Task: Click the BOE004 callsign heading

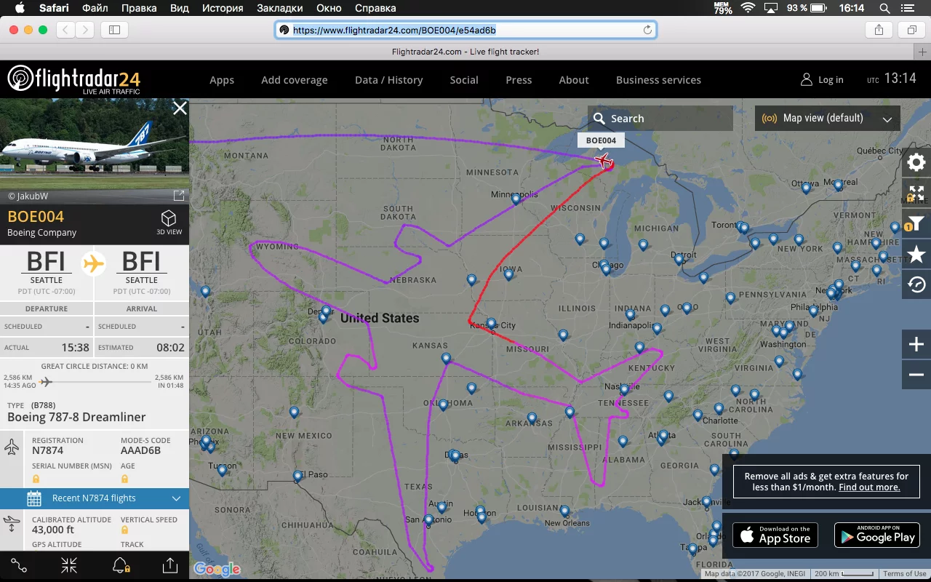Action: 36,217
